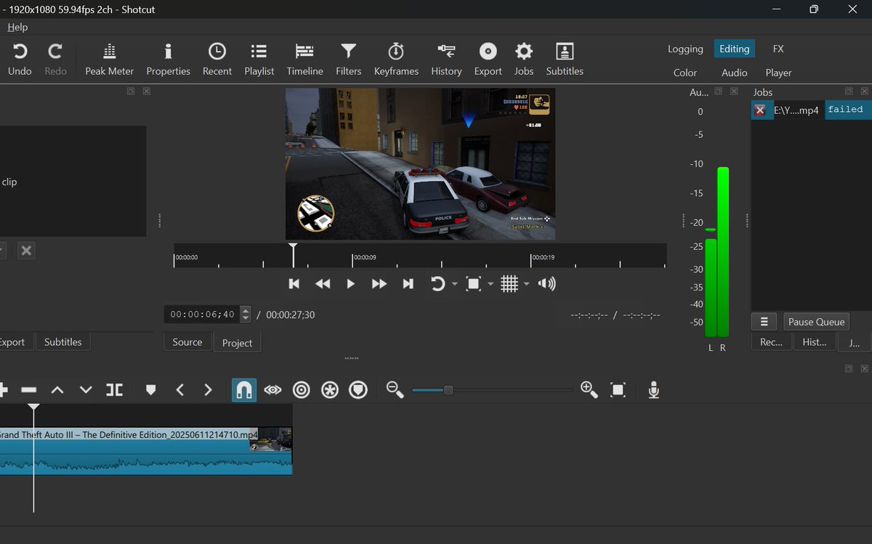Click the timeline Ripple Delete (minus) button
The height and width of the screenshot is (544, 872).
[29, 390]
